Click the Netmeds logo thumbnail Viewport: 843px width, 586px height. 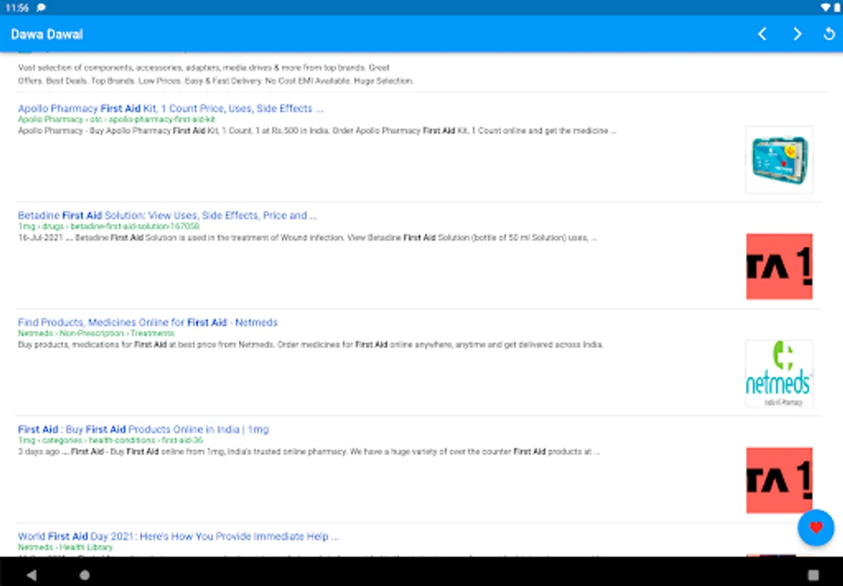pyautogui.click(x=779, y=374)
